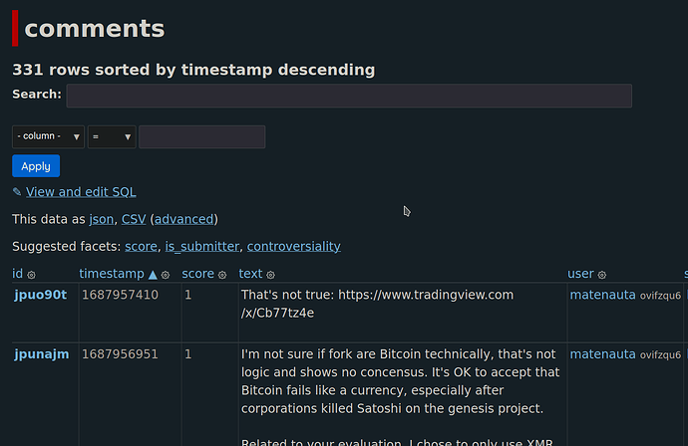Sort by the timestamp column header
This screenshot has height=446, width=688.
tap(113, 274)
